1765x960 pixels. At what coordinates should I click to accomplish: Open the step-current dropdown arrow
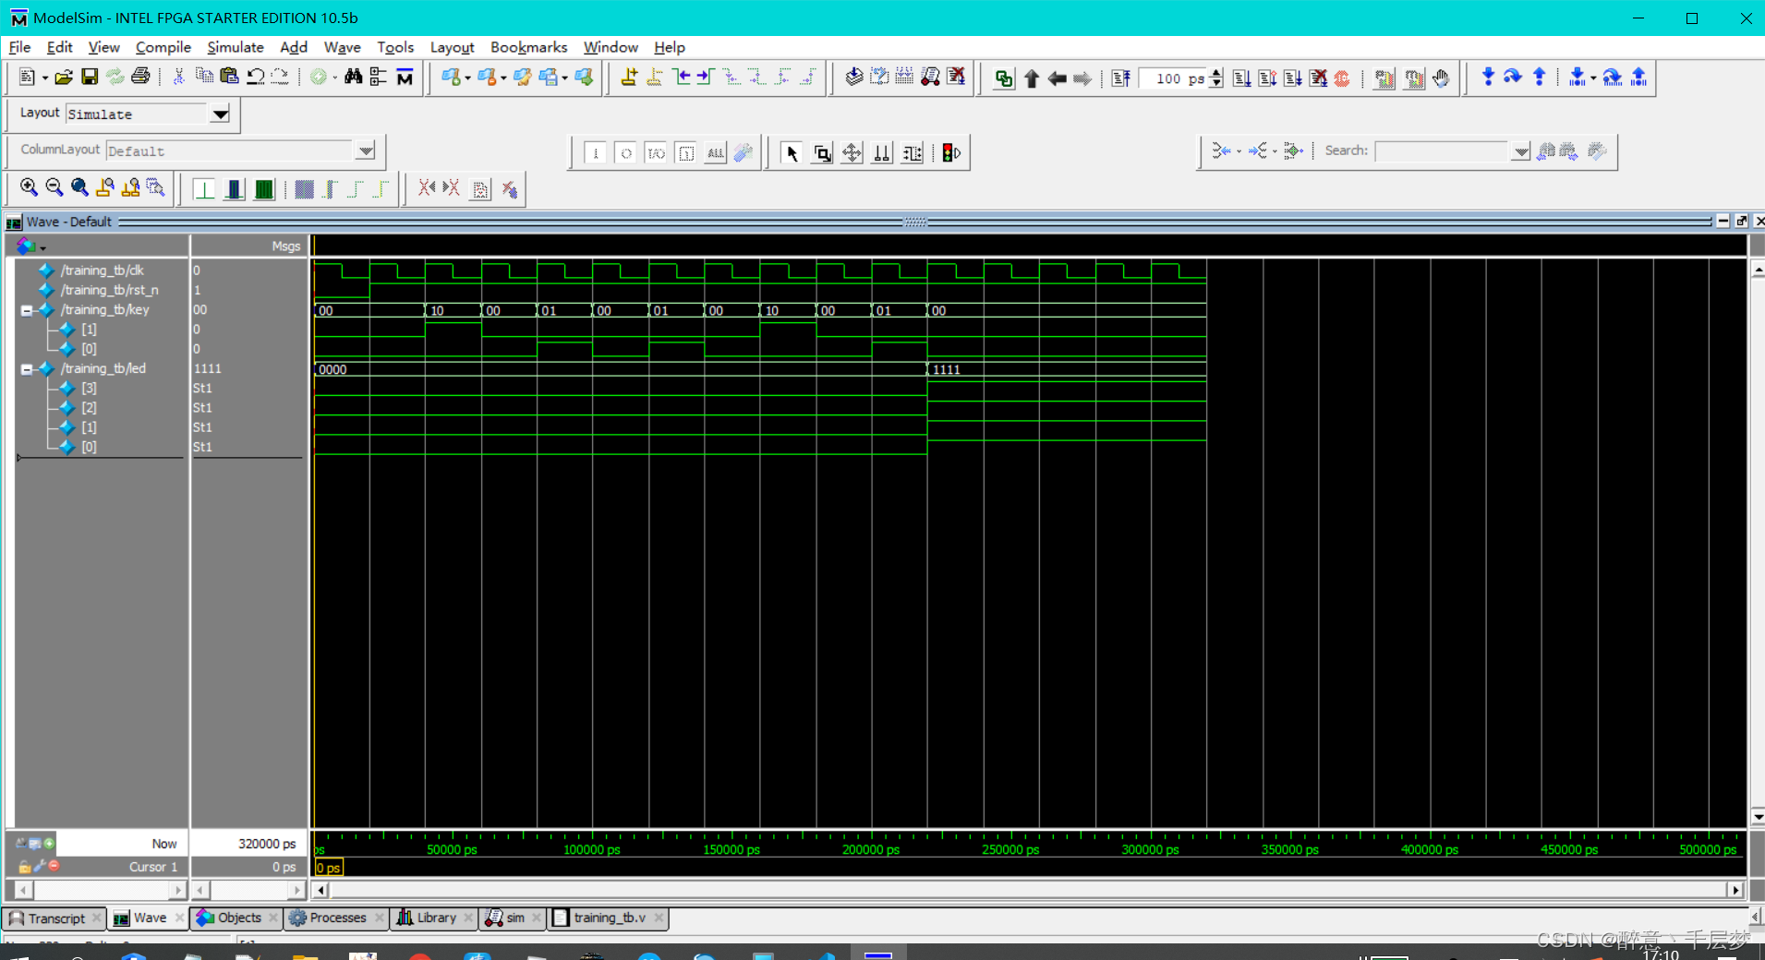tap(1593, 78)
